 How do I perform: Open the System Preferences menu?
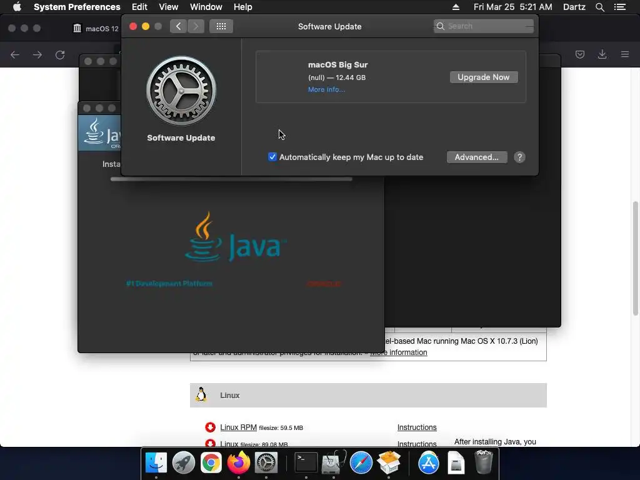pyautogui.click(x=77, y=7)
